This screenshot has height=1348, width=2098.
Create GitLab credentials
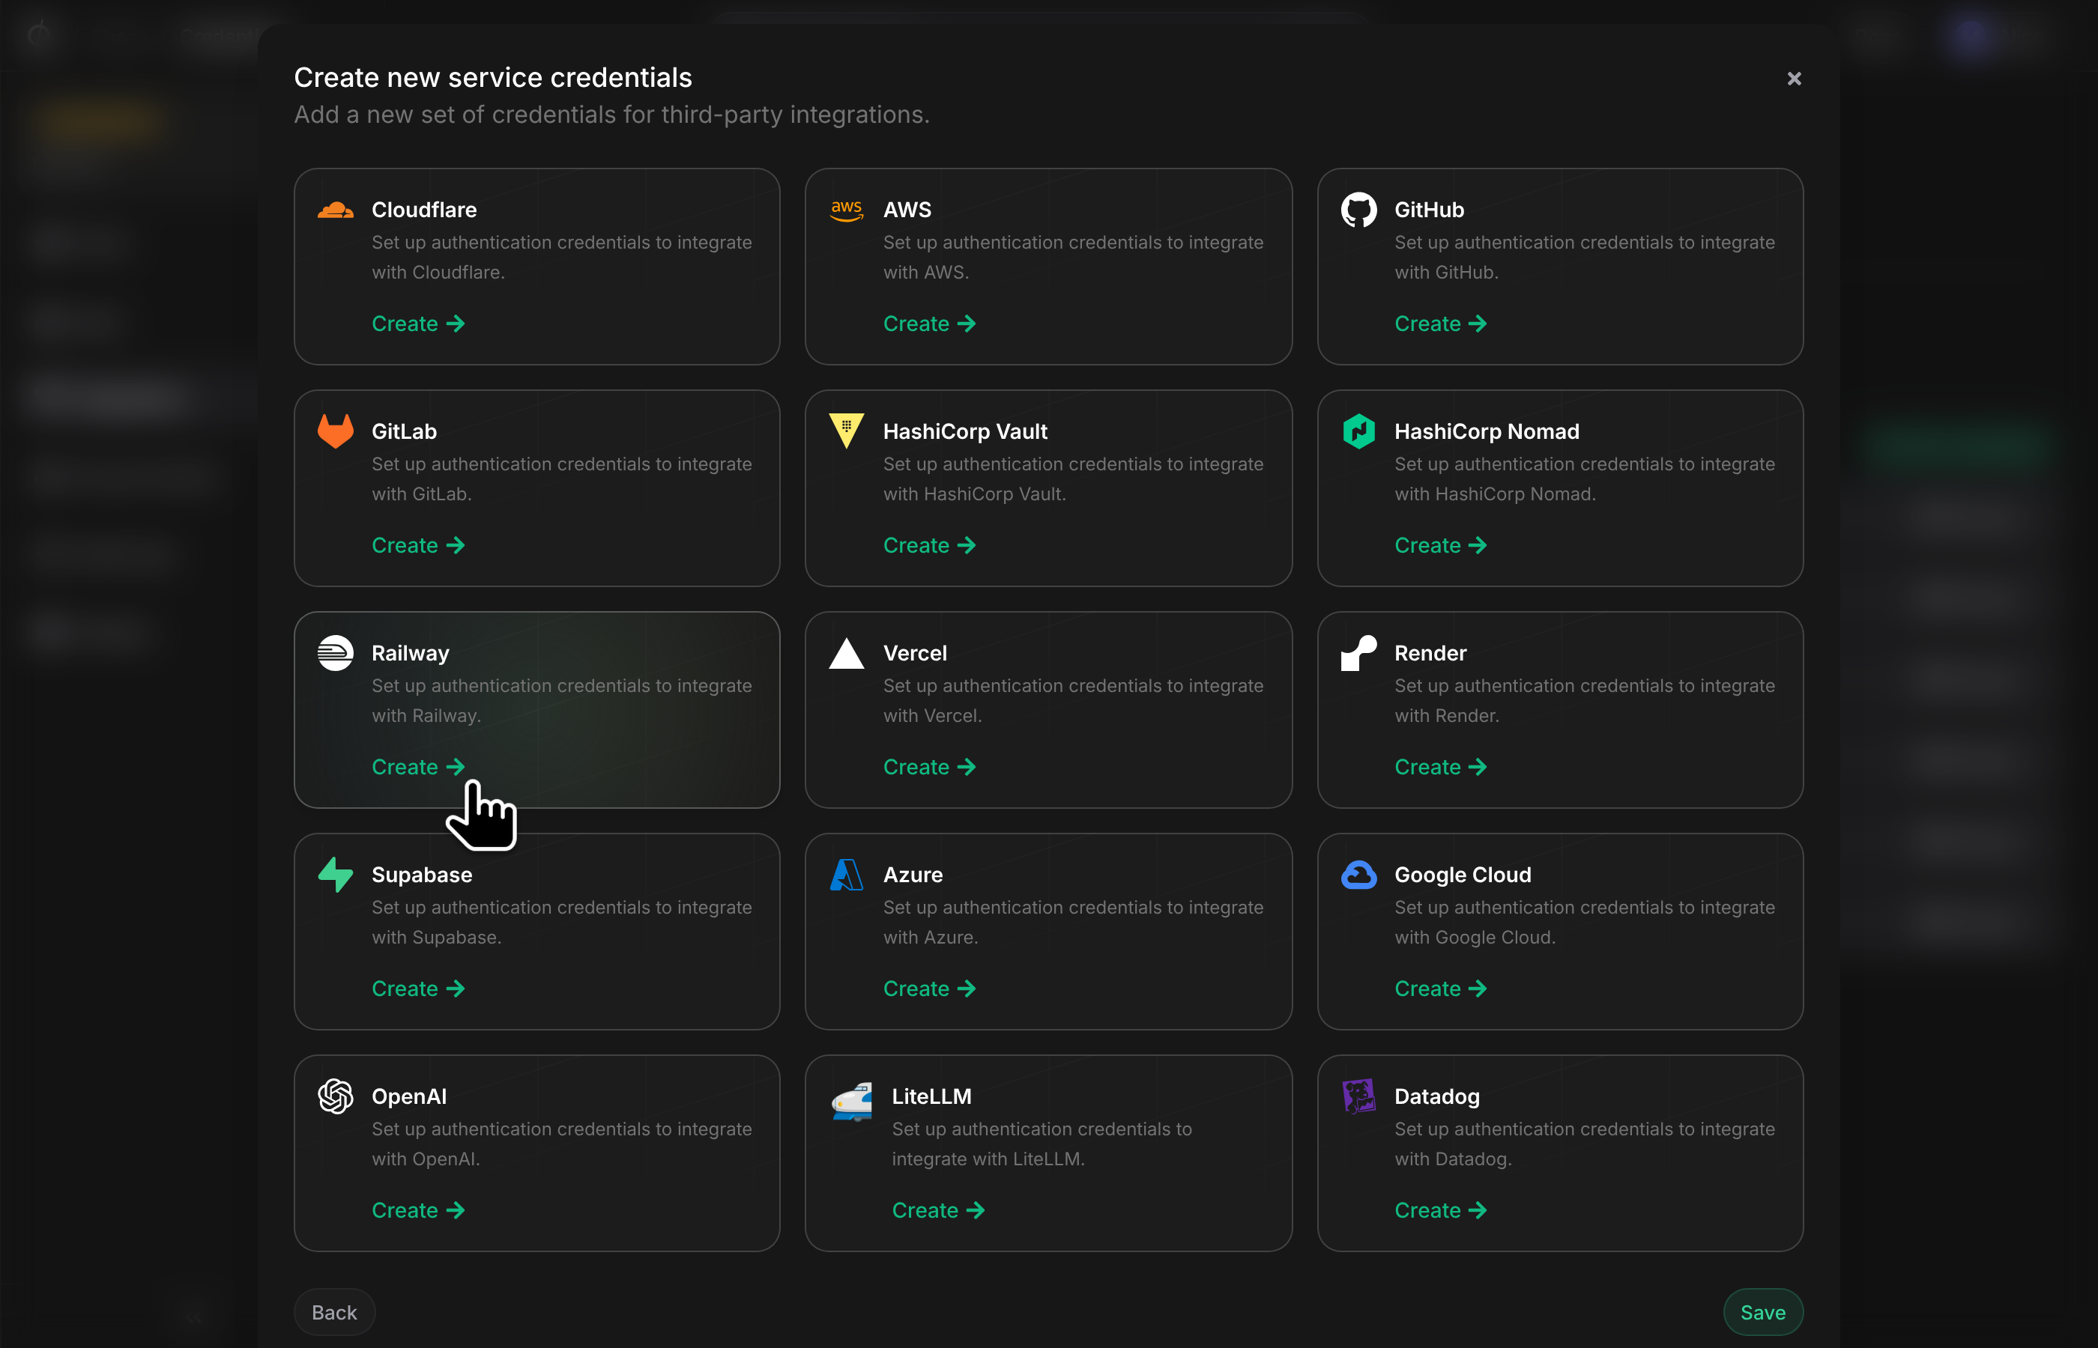417,545
